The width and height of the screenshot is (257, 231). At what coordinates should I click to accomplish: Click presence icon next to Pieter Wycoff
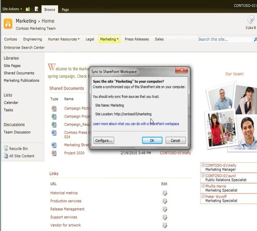[203, 196]
